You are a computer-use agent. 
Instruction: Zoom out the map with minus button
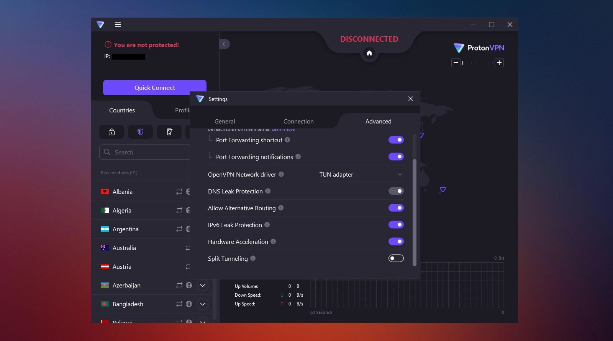click(x=456, y=63)
